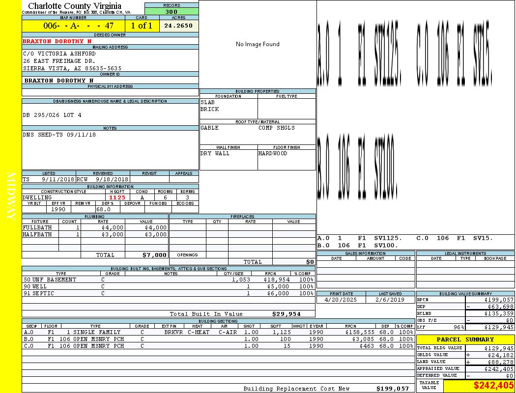
Task: Select foundation value BRICK
Action: click(210, 109)
